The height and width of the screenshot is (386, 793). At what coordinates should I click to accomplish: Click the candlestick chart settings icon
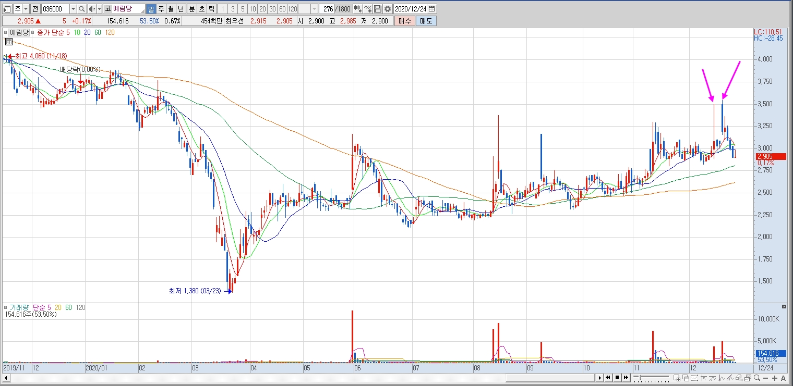coord(357,9)
